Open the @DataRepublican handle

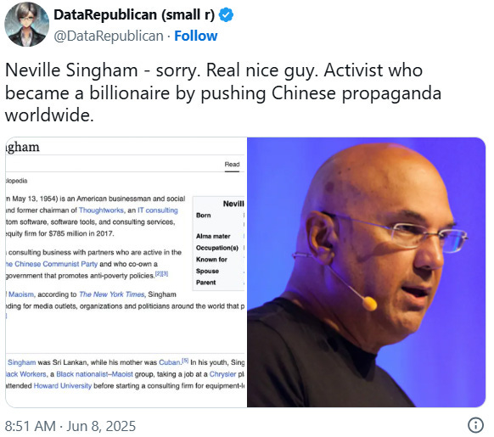[x=109, y=36]
